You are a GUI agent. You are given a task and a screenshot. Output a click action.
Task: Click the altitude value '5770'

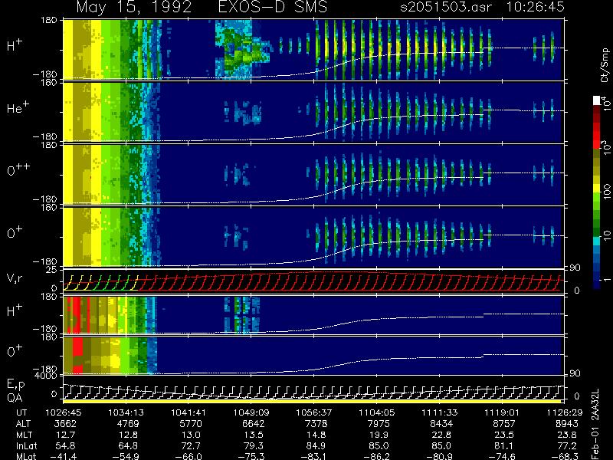coord(191,424)
